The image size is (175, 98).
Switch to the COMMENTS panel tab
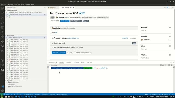point(69,62)
